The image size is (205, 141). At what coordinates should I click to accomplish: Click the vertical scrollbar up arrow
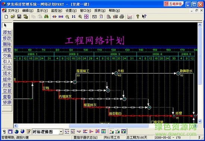(200, 25)
